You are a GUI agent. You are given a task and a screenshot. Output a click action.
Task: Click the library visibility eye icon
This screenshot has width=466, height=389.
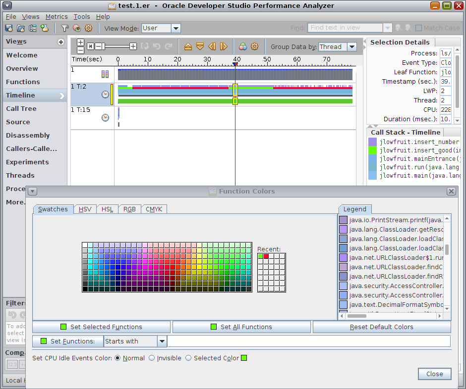tap(77, 28)
